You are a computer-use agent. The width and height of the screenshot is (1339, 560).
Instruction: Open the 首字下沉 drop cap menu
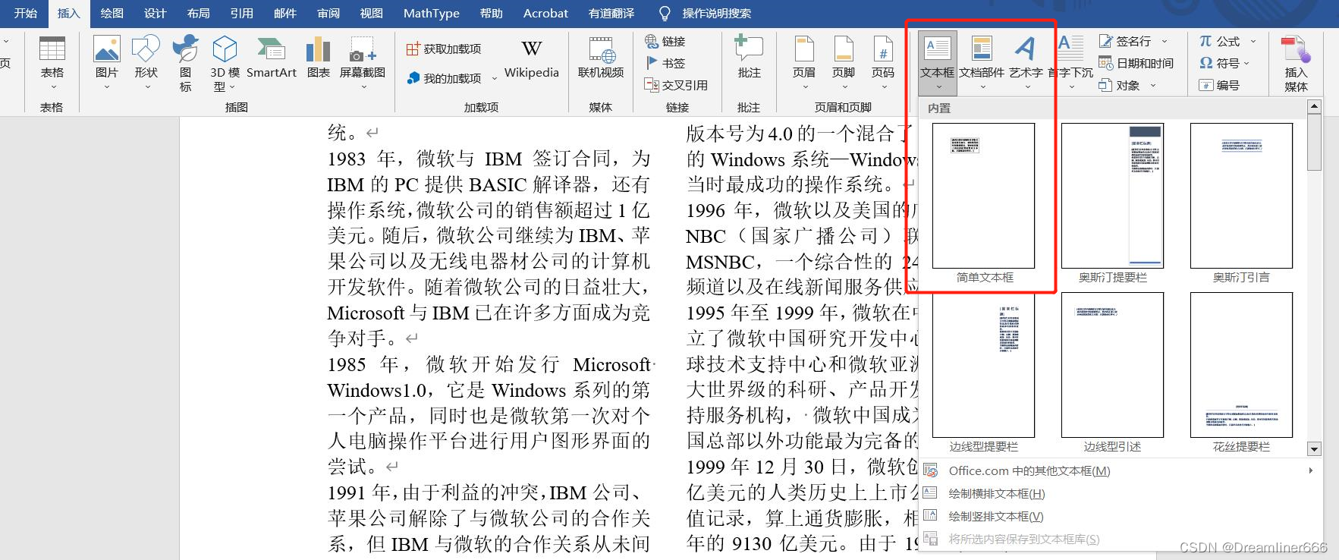click(1070, 62)
